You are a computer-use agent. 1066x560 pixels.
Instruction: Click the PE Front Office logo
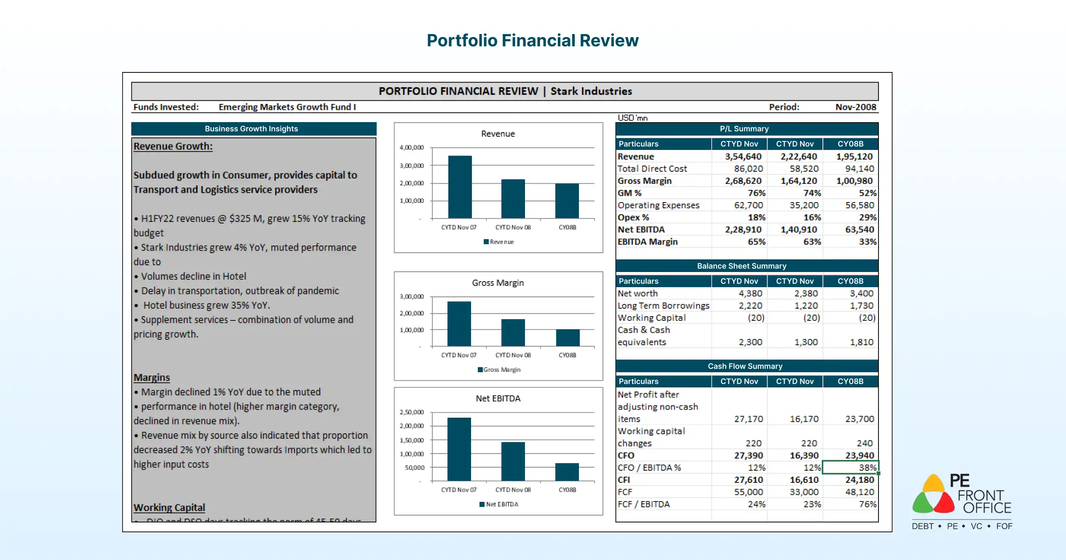click(962, 502)
